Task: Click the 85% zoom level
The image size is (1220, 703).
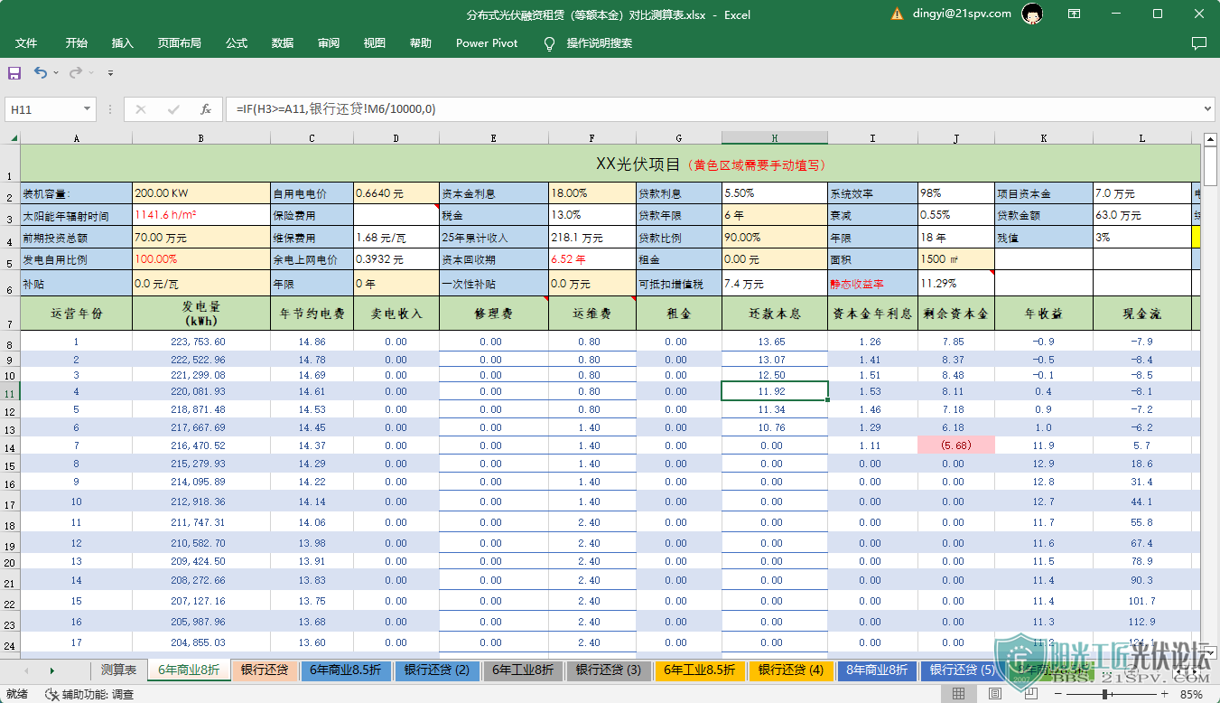Action: [x=1191, y=694]
